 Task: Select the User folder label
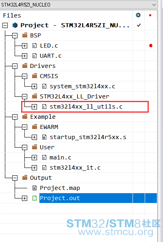(x=47, y=147)
